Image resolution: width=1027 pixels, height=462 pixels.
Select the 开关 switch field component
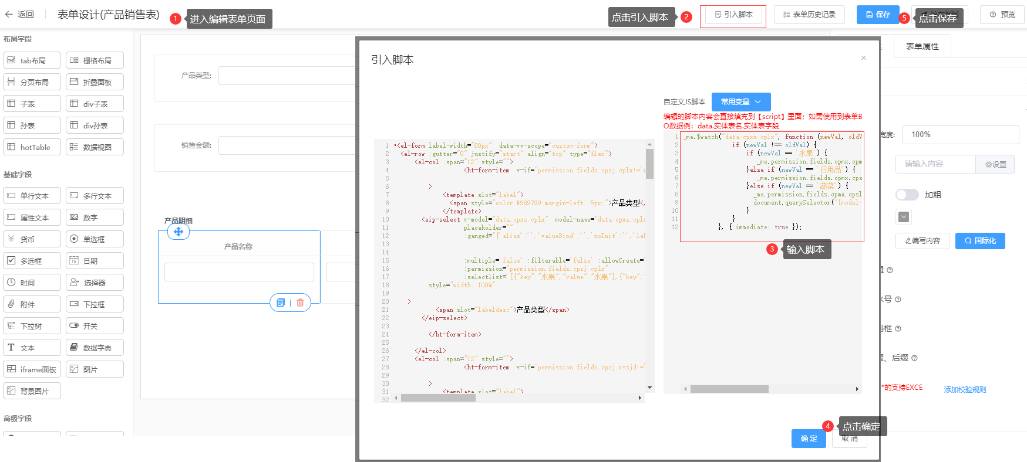95,326
